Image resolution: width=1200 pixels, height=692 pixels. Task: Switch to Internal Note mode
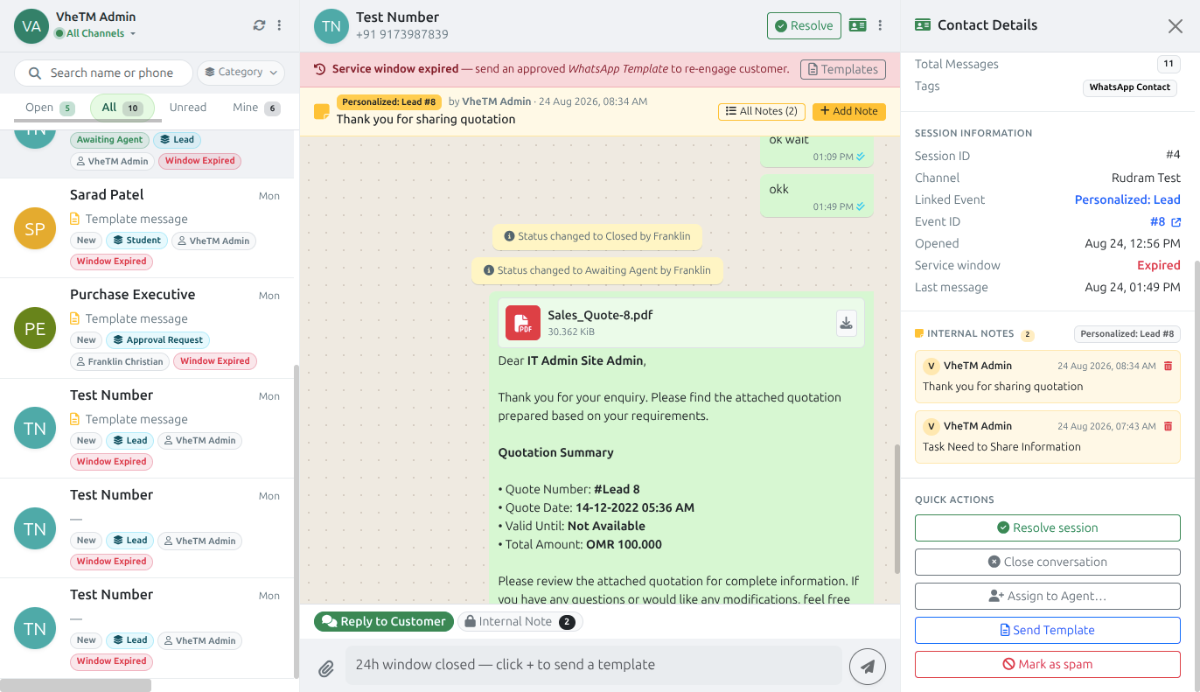tap(520, 621)
